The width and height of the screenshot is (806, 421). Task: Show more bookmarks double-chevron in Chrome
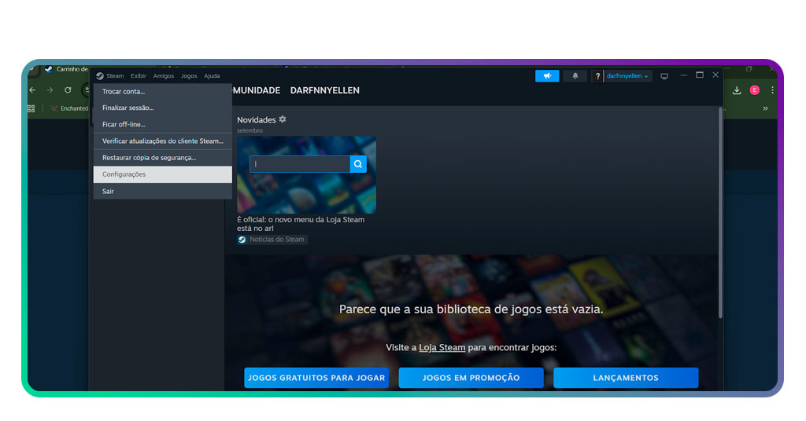click(x=765, y=108)
